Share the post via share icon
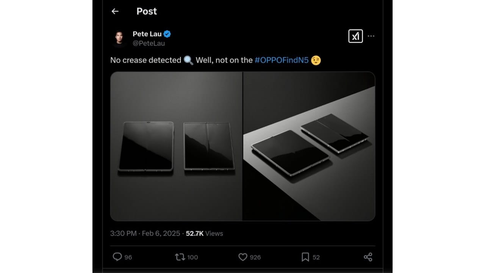The width and height of the screenshot is (485, 273). click(x=368, y=257)
